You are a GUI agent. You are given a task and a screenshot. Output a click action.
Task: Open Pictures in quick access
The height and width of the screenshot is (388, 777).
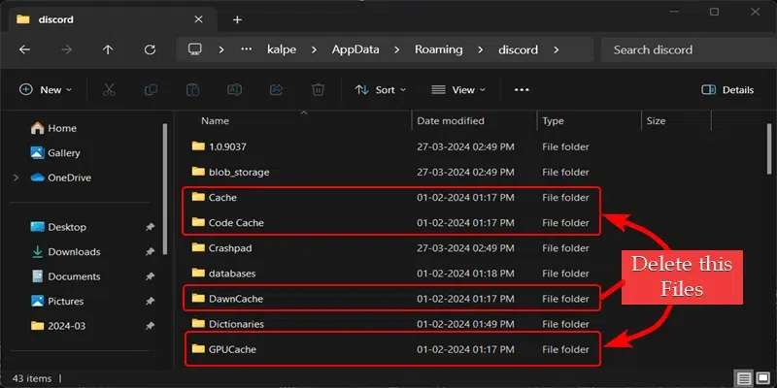click(x=56, y=302)
